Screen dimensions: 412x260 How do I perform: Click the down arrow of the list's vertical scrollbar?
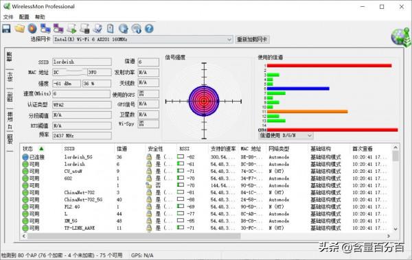[396, 229]
